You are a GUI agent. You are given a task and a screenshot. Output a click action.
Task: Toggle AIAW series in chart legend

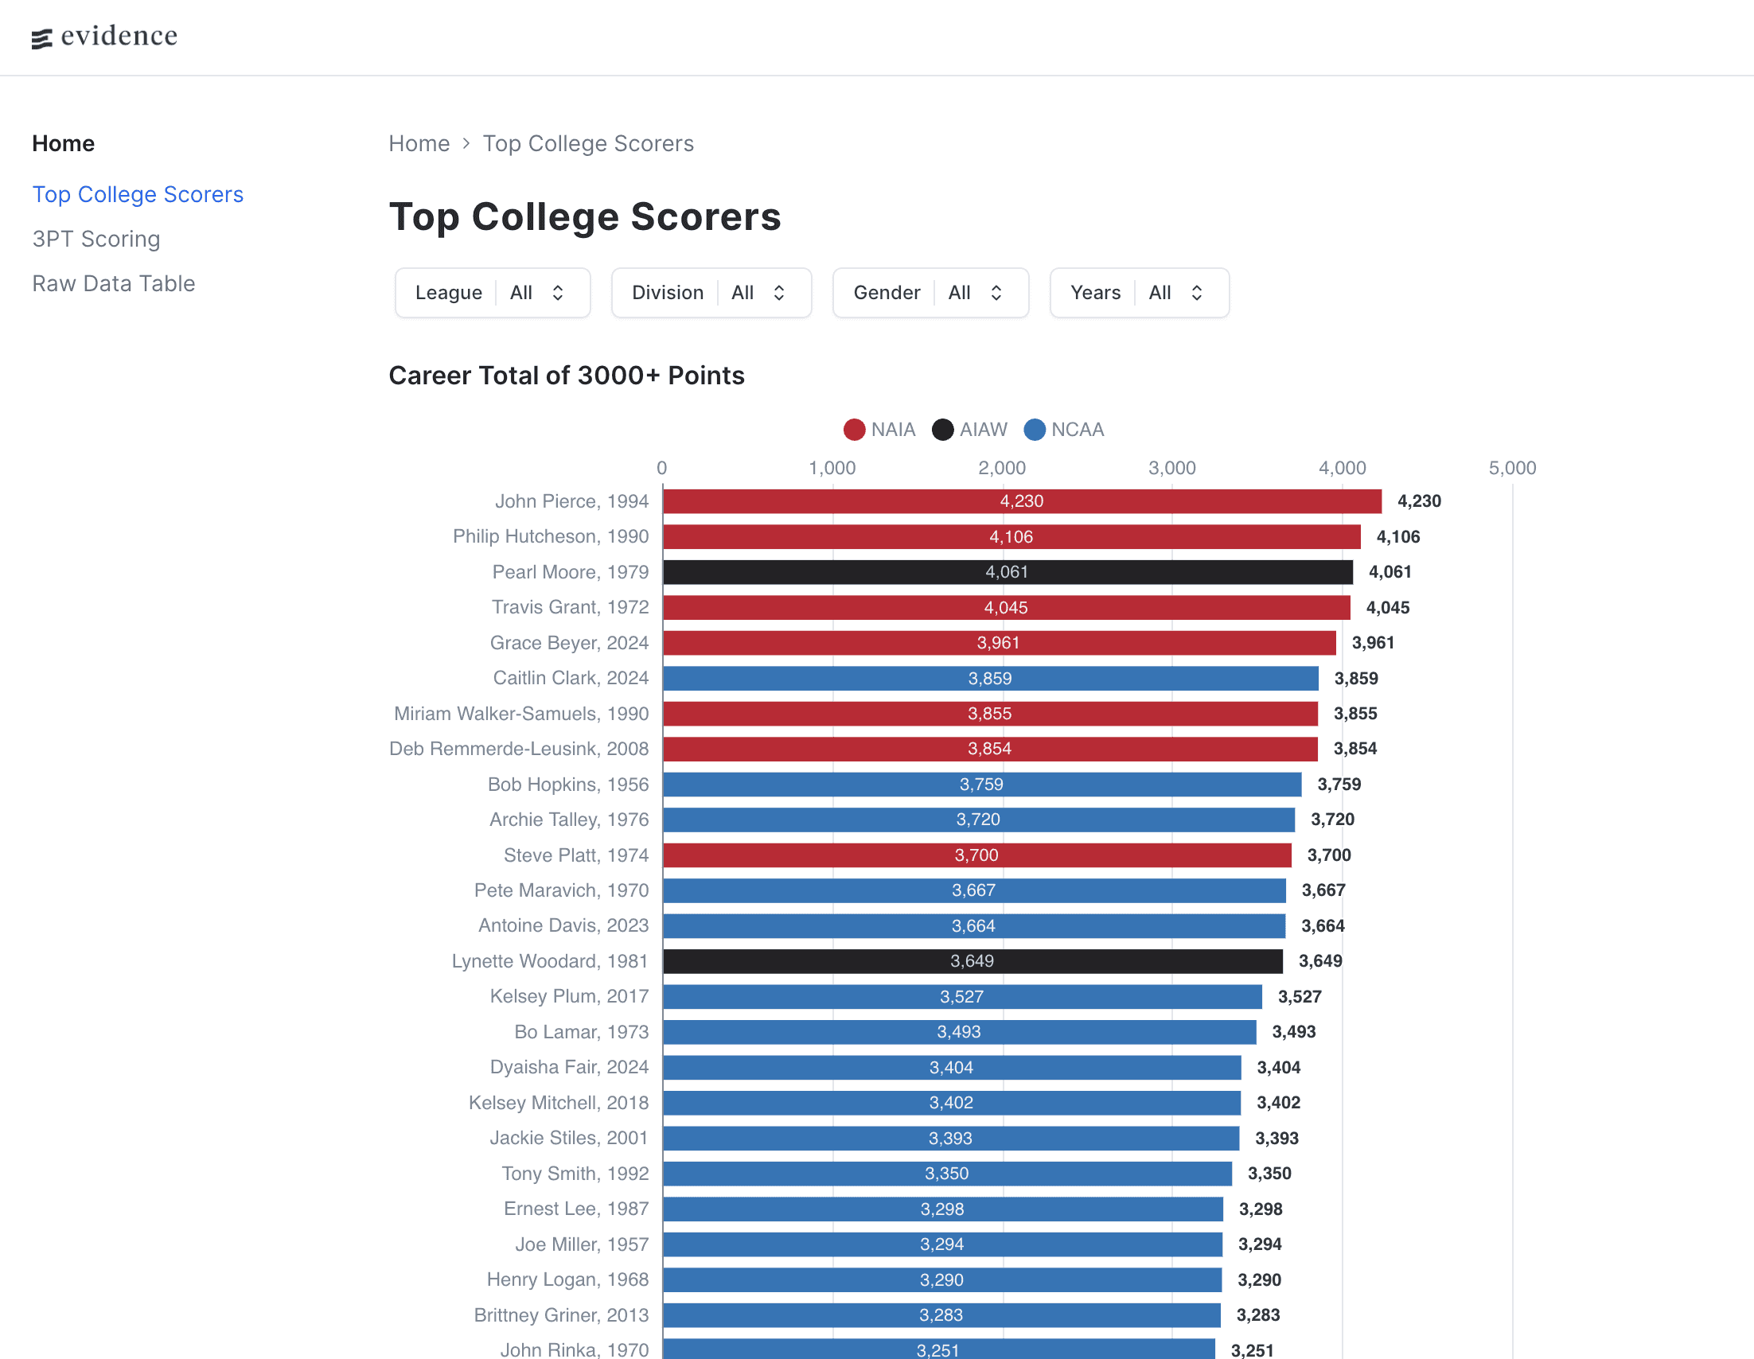(x=969, y=430)
